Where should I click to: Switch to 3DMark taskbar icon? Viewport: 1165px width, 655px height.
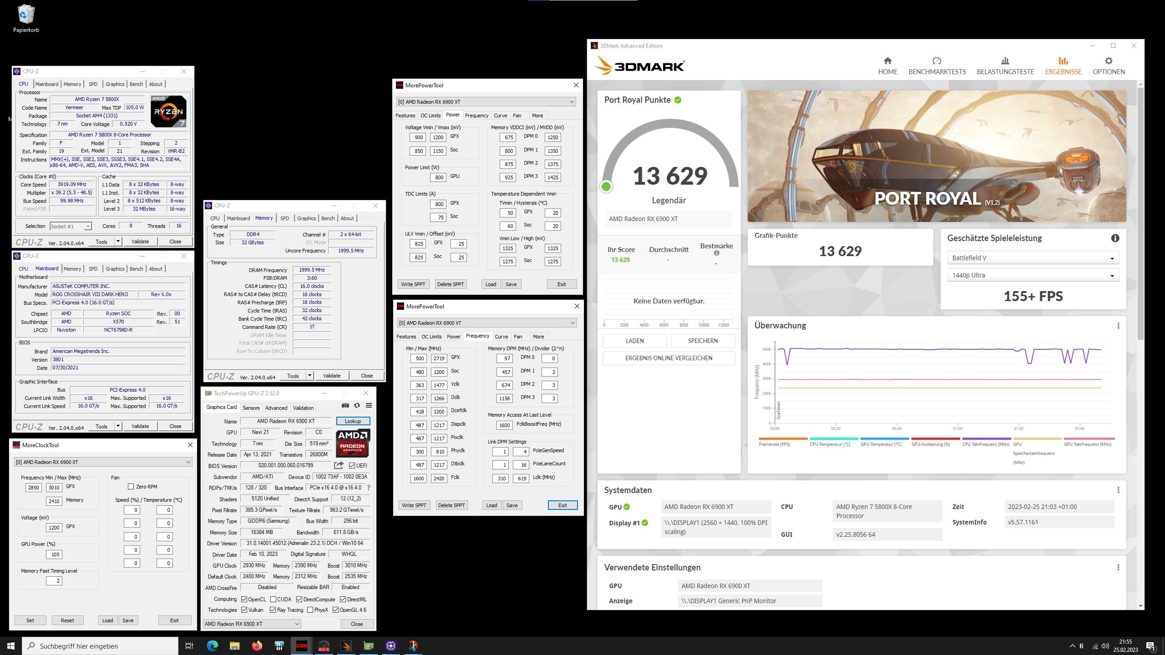point(346,645)
